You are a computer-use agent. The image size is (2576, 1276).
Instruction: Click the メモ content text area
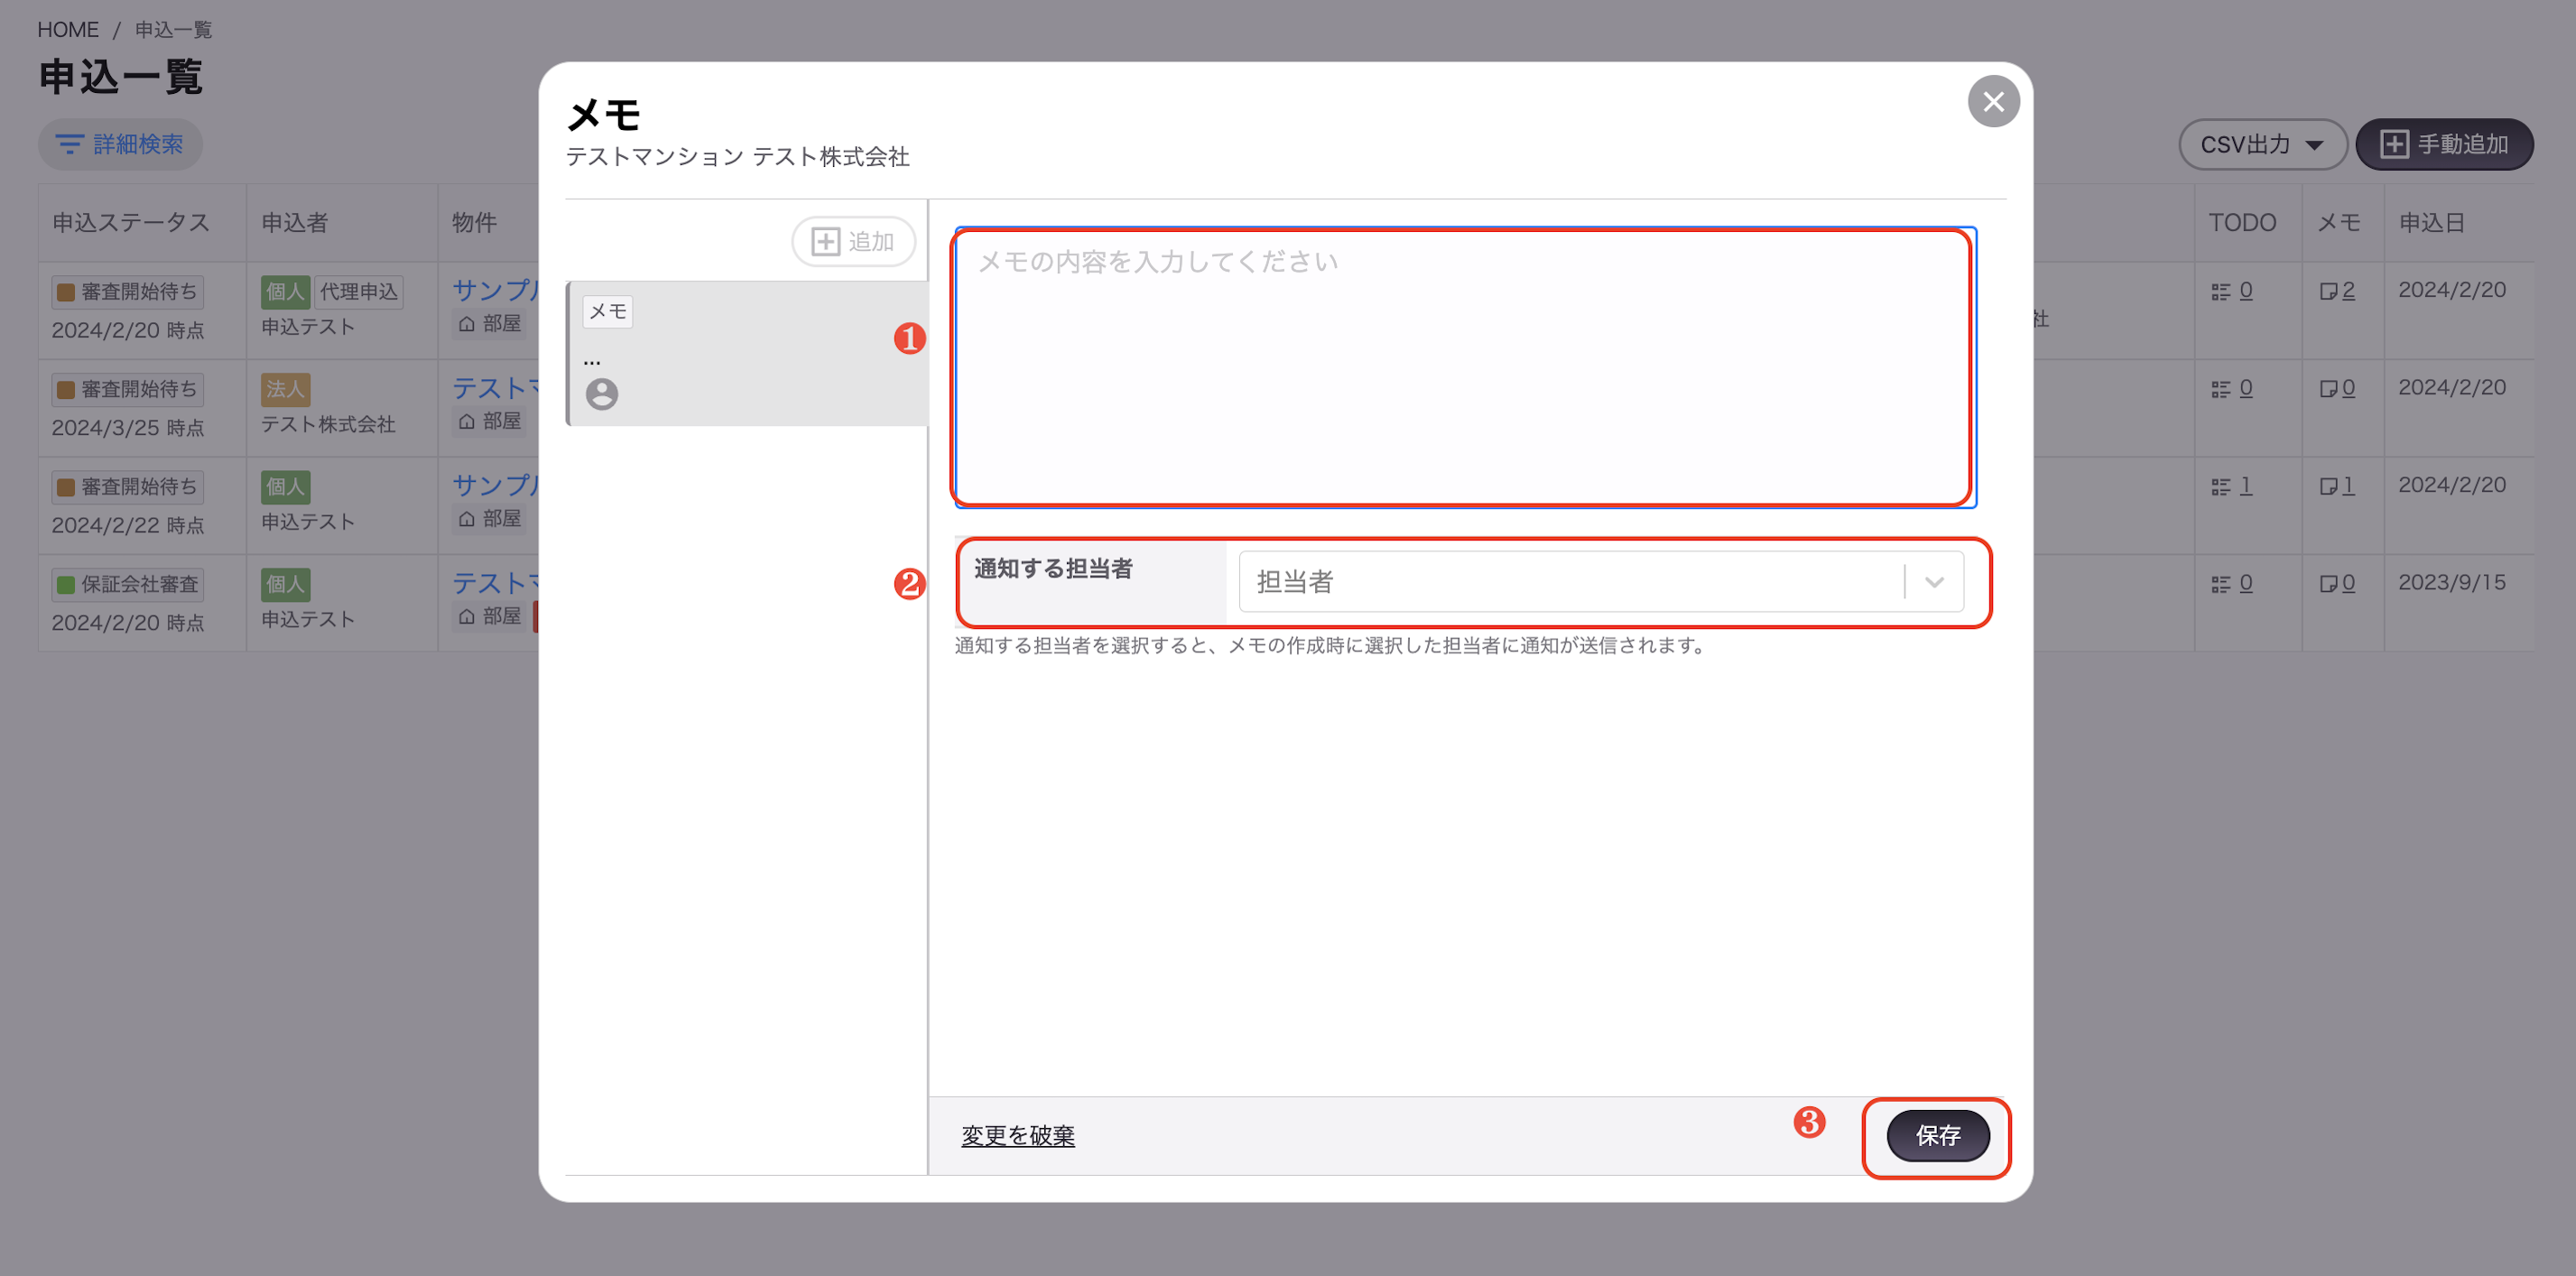1465,367
